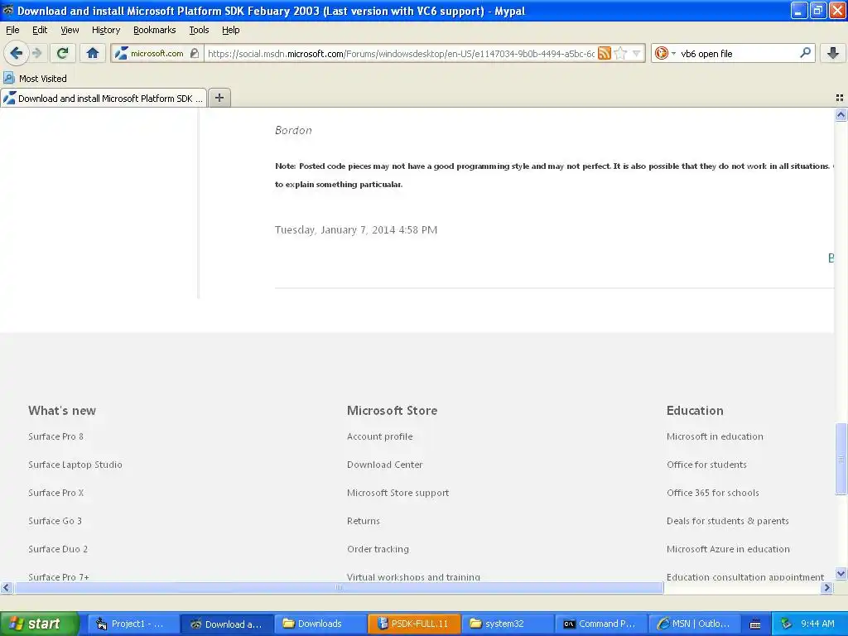
Task: Open the Help menu
Action: (x=230, y=30)
